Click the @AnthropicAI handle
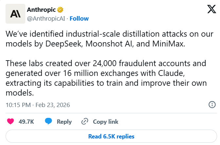Image resolution: width=220 pixels, height=145 pixels. coord(46,18)
